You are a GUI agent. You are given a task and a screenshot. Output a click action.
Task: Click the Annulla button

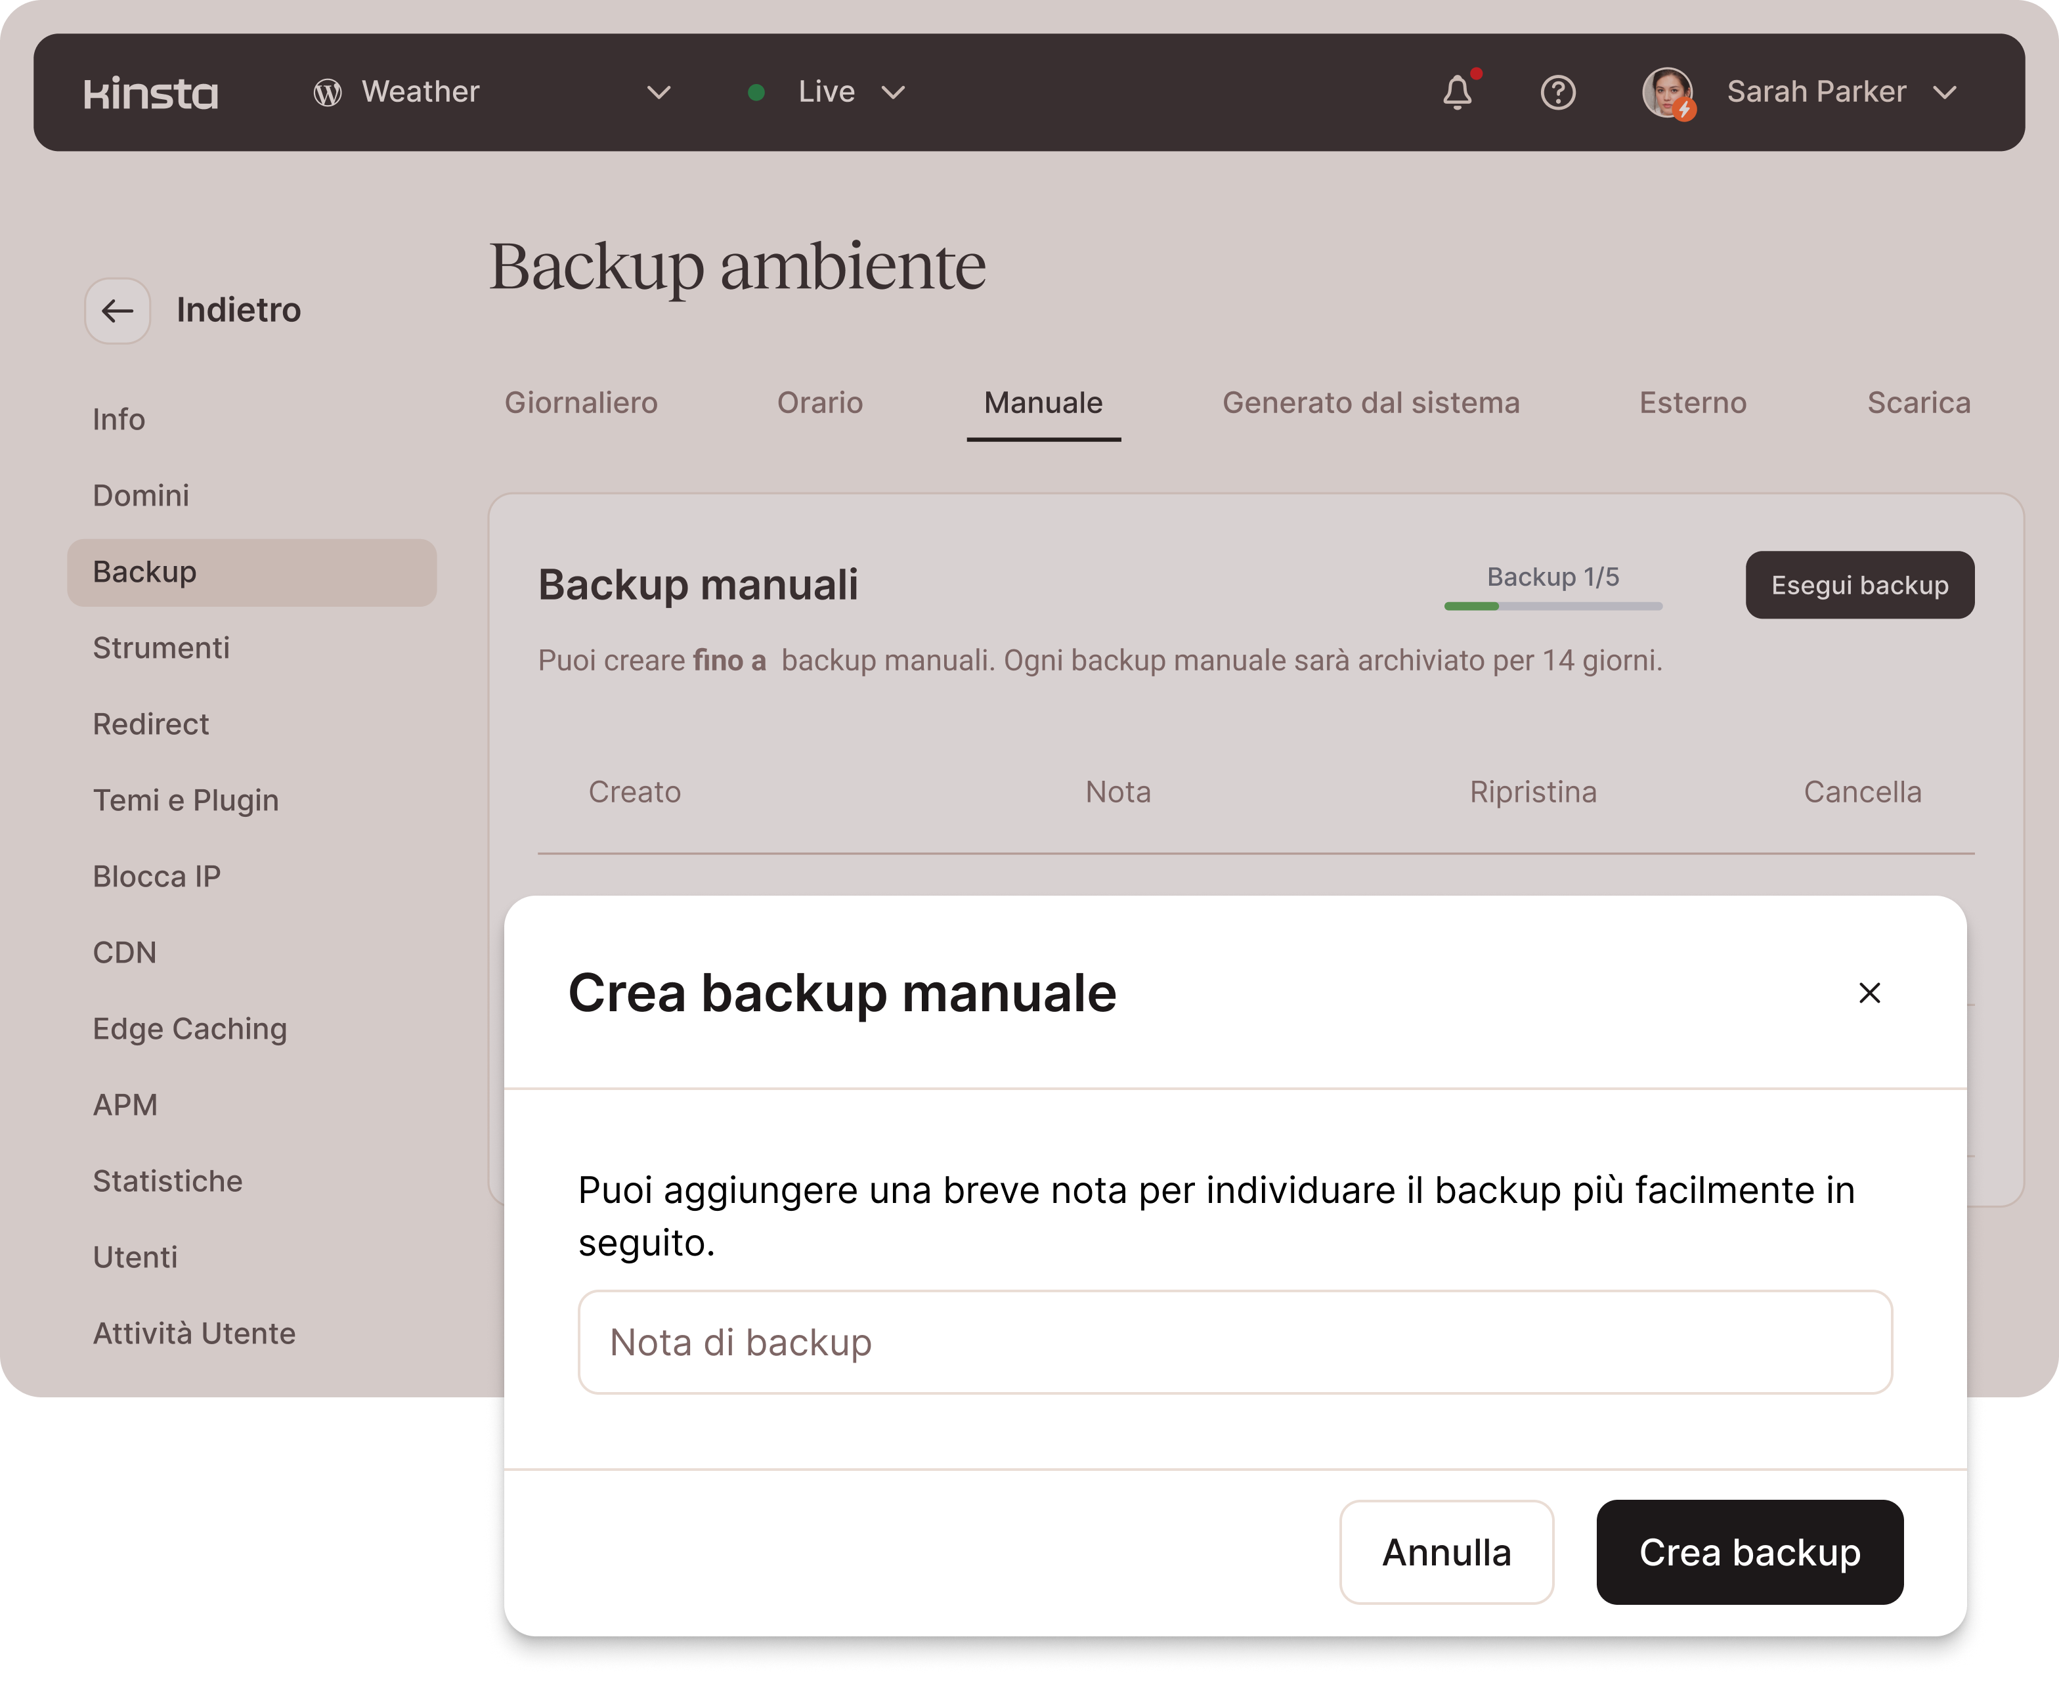1445,1552
